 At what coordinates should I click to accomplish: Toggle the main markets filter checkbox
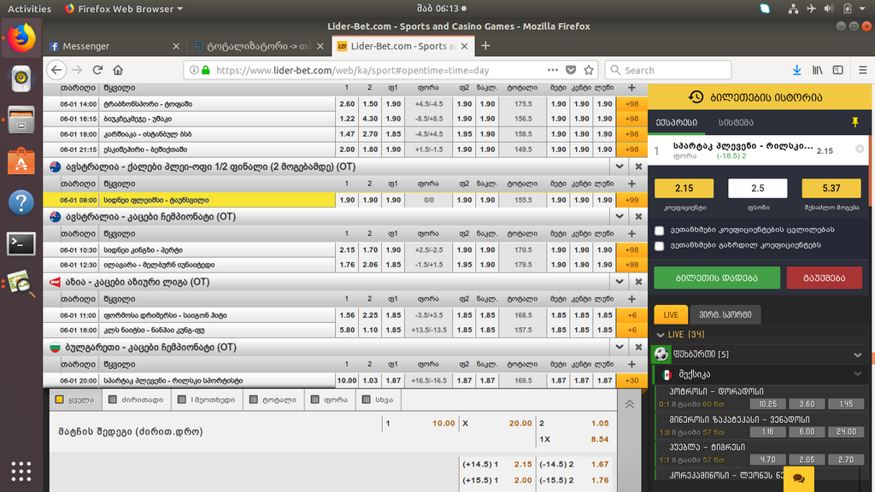pyautogui.click(x=113, y=400)
